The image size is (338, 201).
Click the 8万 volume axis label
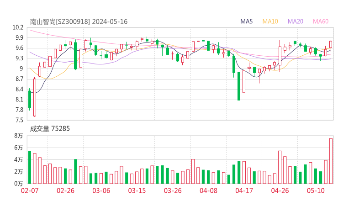coord(19,136)
